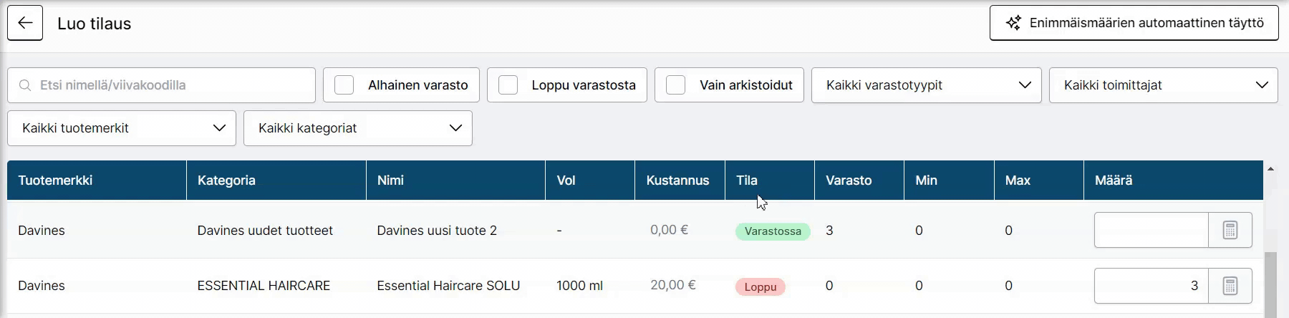Click Enimmäismäärien automaattinen täyttö button
The image size is (1289, 318).
pyautogui.click(x=1134, y=23)
